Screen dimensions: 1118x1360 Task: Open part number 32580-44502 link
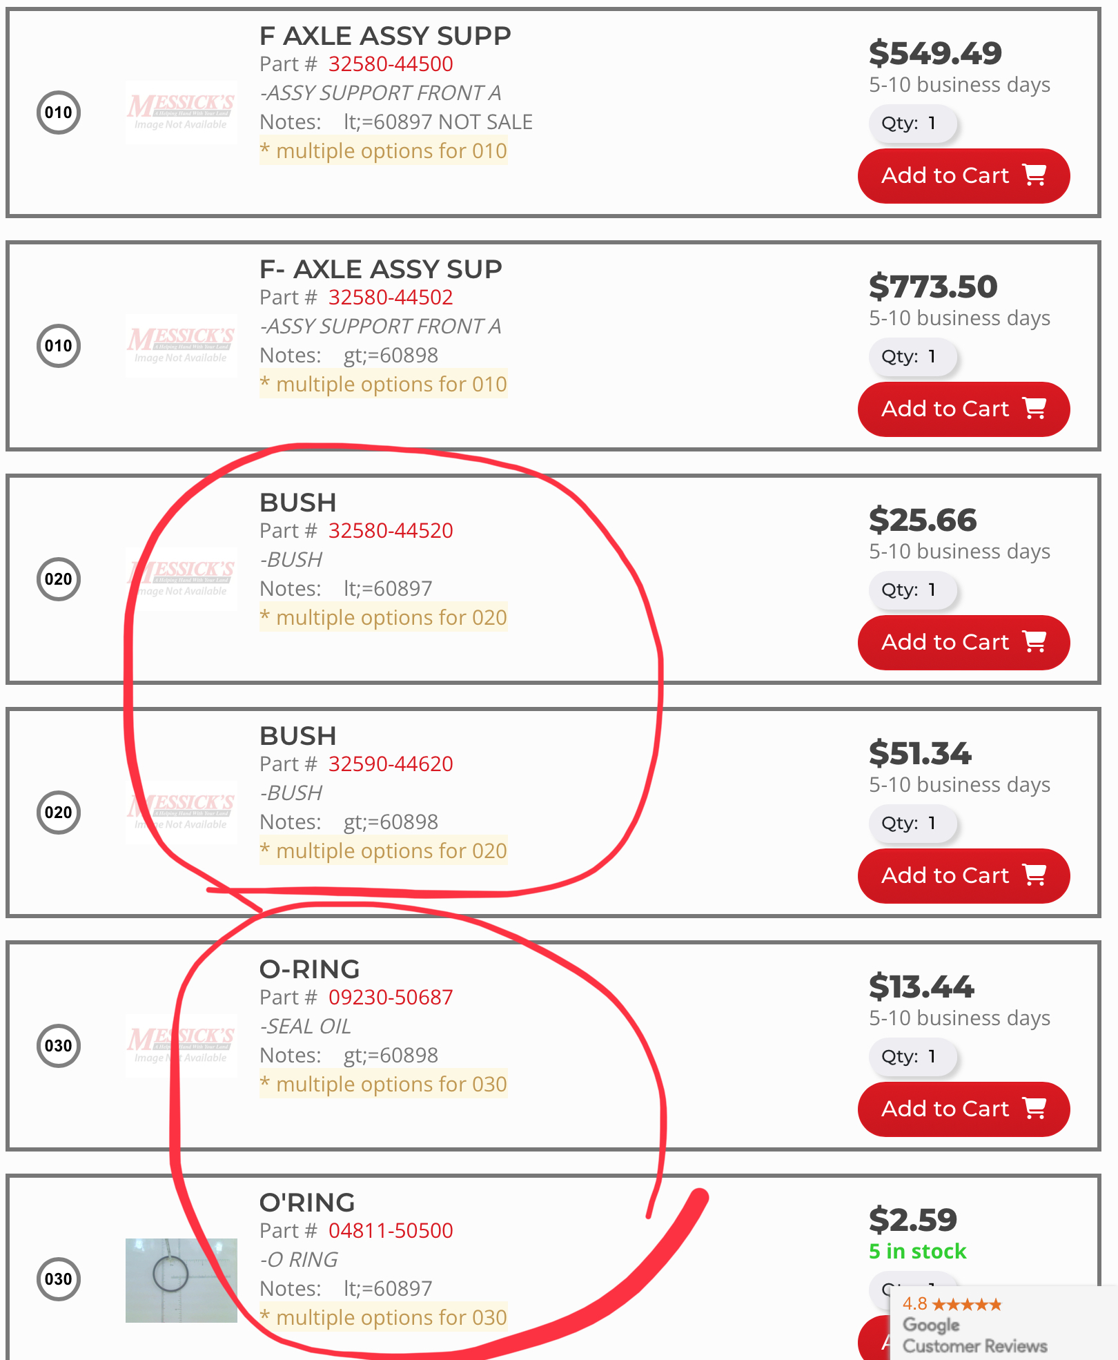pos(391,298)
